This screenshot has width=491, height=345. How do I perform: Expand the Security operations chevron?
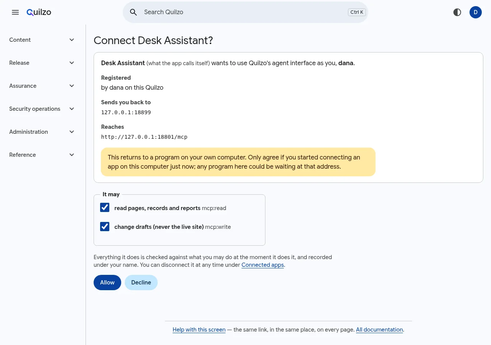[72, 109]
